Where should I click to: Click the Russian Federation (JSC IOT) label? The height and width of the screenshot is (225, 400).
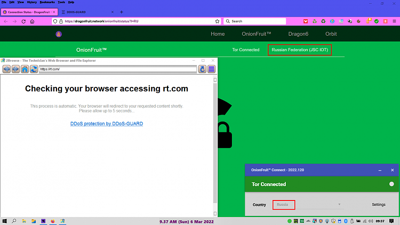click(300, 50)
